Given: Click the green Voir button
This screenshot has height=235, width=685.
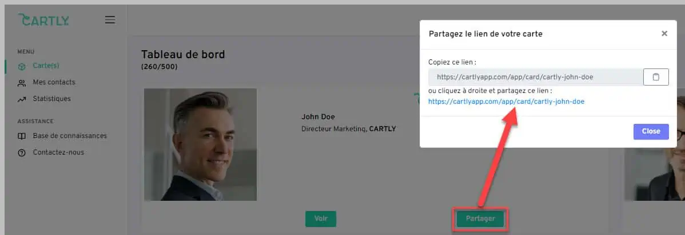Looking at the screenshot, I should tap(320, 219).
